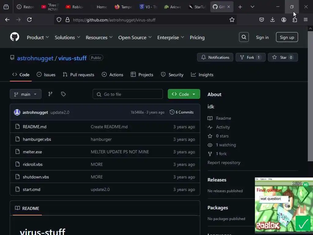313x235 pixels.
Task: Select the repository Code tab
Action: tap(21, 75)
